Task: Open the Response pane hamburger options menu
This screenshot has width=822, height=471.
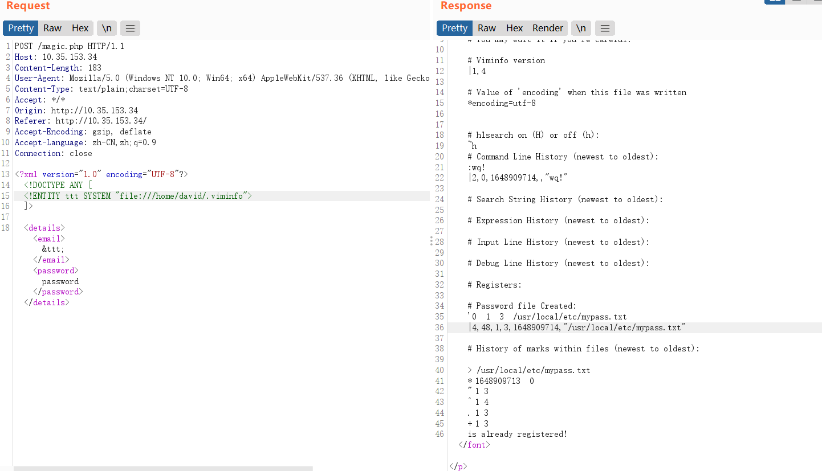Action: pyautogui.click(x=605, y=28)
